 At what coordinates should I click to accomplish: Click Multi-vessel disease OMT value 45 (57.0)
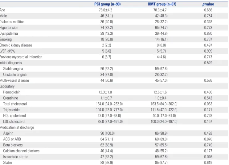(161, 81)
